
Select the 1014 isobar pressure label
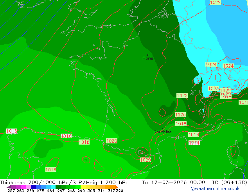[194, 143]
